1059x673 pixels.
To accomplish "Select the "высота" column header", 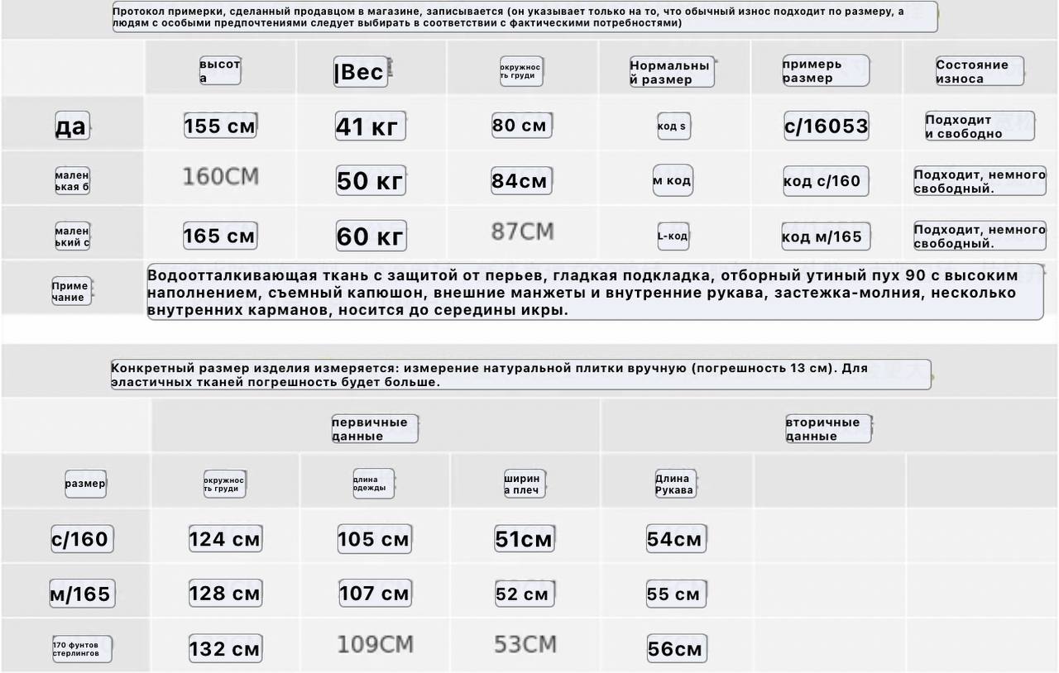I will [220, 71].
